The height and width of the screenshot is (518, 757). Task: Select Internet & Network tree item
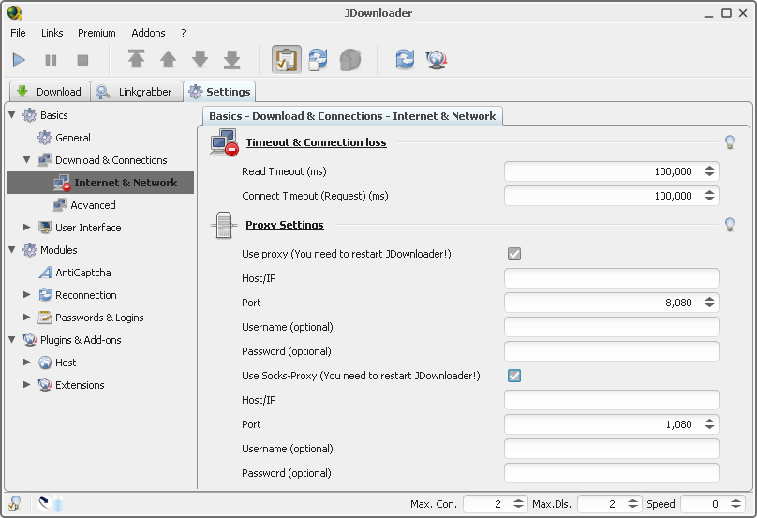pos(100,183)
